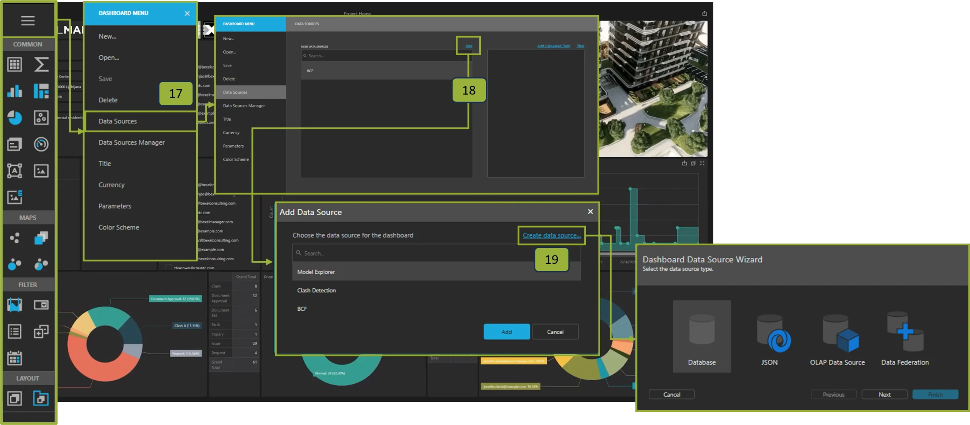Insert a Pie chart item

(x=15, y=118)
